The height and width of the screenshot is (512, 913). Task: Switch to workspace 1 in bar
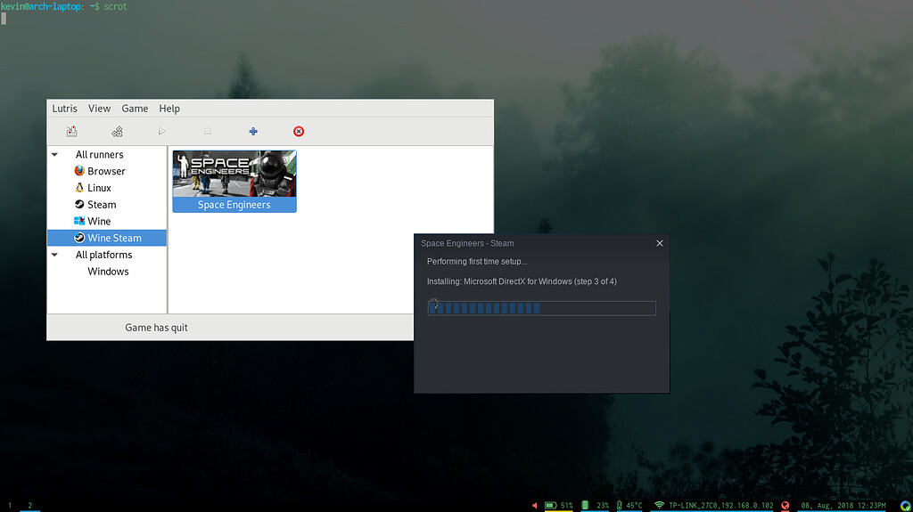pos(10,506)
